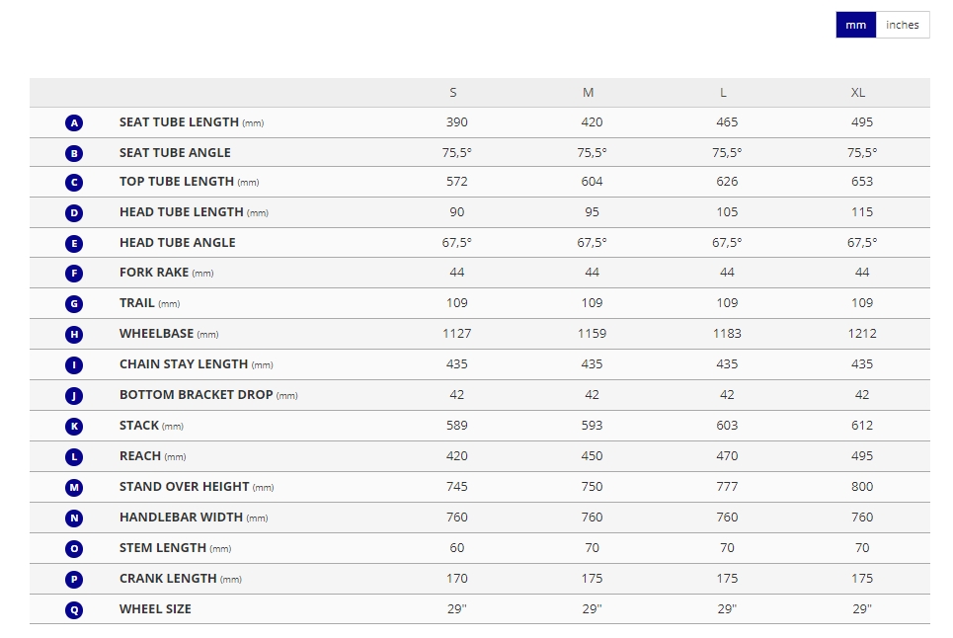Switch units to inches

click(903, 25)
